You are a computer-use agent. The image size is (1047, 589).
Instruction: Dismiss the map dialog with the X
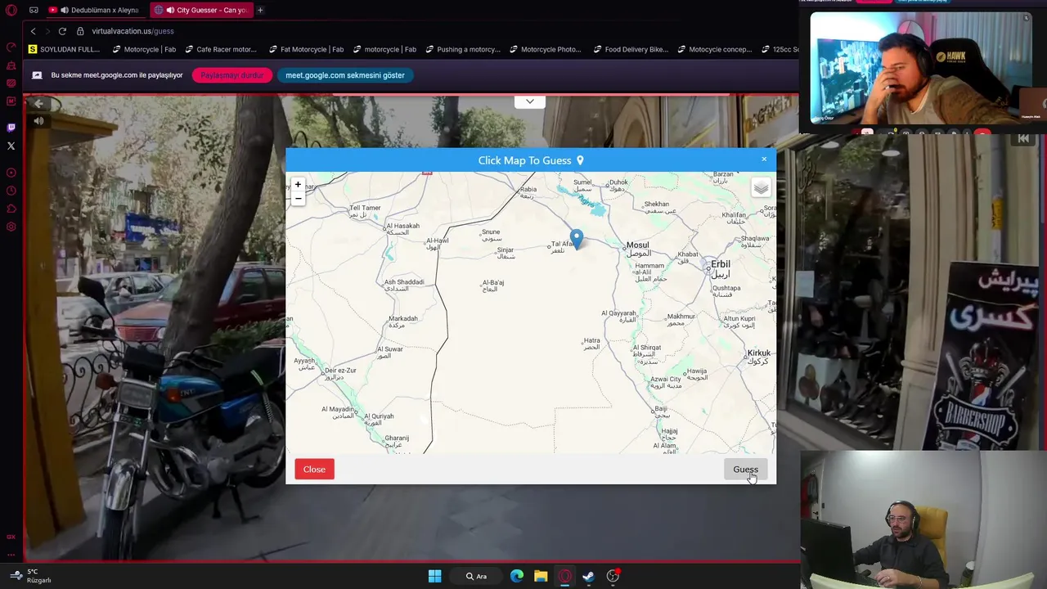coord(764,160)
